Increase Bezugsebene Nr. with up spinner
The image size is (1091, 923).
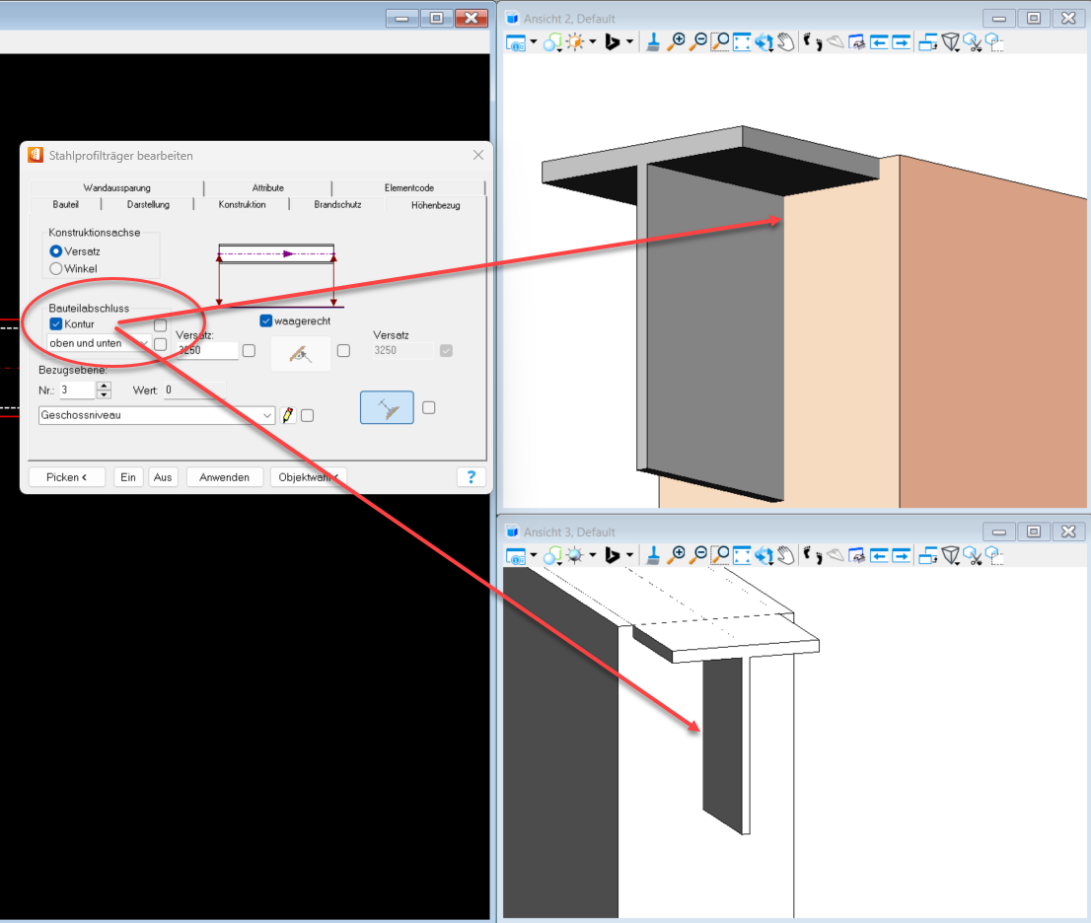point(104,386)
